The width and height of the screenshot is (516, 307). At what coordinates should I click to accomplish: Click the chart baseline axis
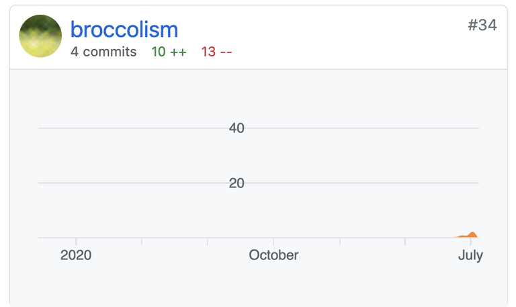click(259, 238)
